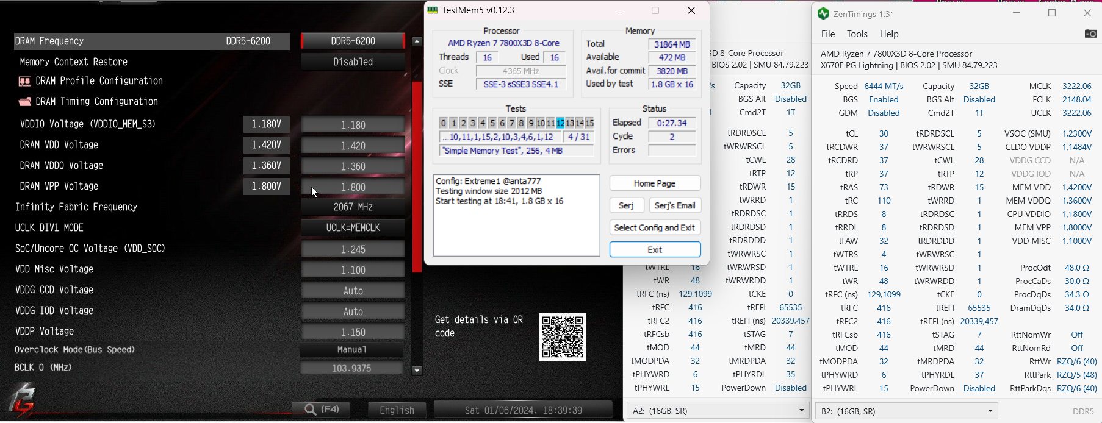Viewport: 1102px width, 423px height.
Task: Open the red-outlined DRAM Frequency value selector
Action: [353, 41]
